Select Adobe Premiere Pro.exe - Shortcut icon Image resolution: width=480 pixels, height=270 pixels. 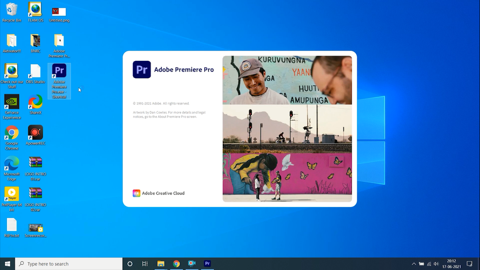(59, 81)
